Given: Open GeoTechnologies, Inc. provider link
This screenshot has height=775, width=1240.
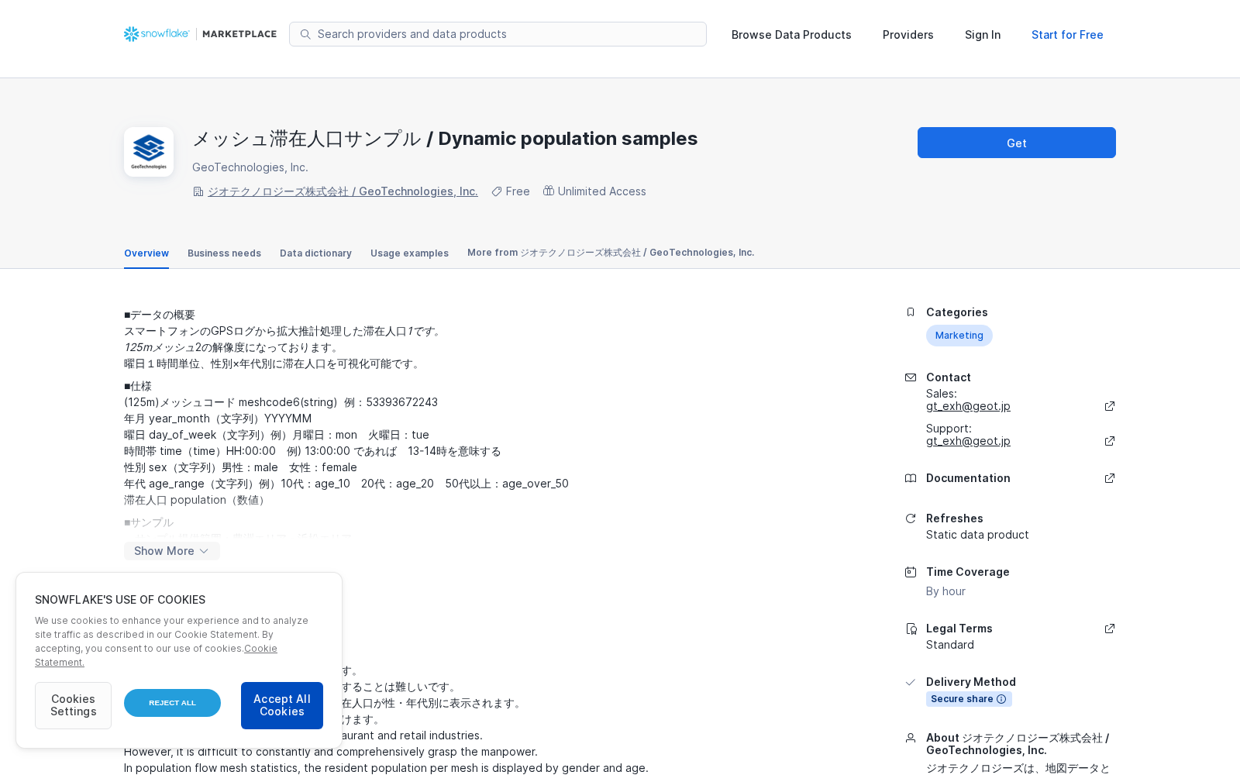Looking at the screenshot, I should [x=343, y=191].
